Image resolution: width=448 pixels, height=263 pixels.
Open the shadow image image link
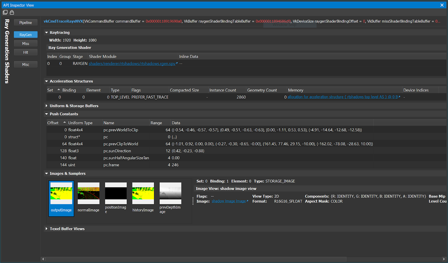[229, 201]
